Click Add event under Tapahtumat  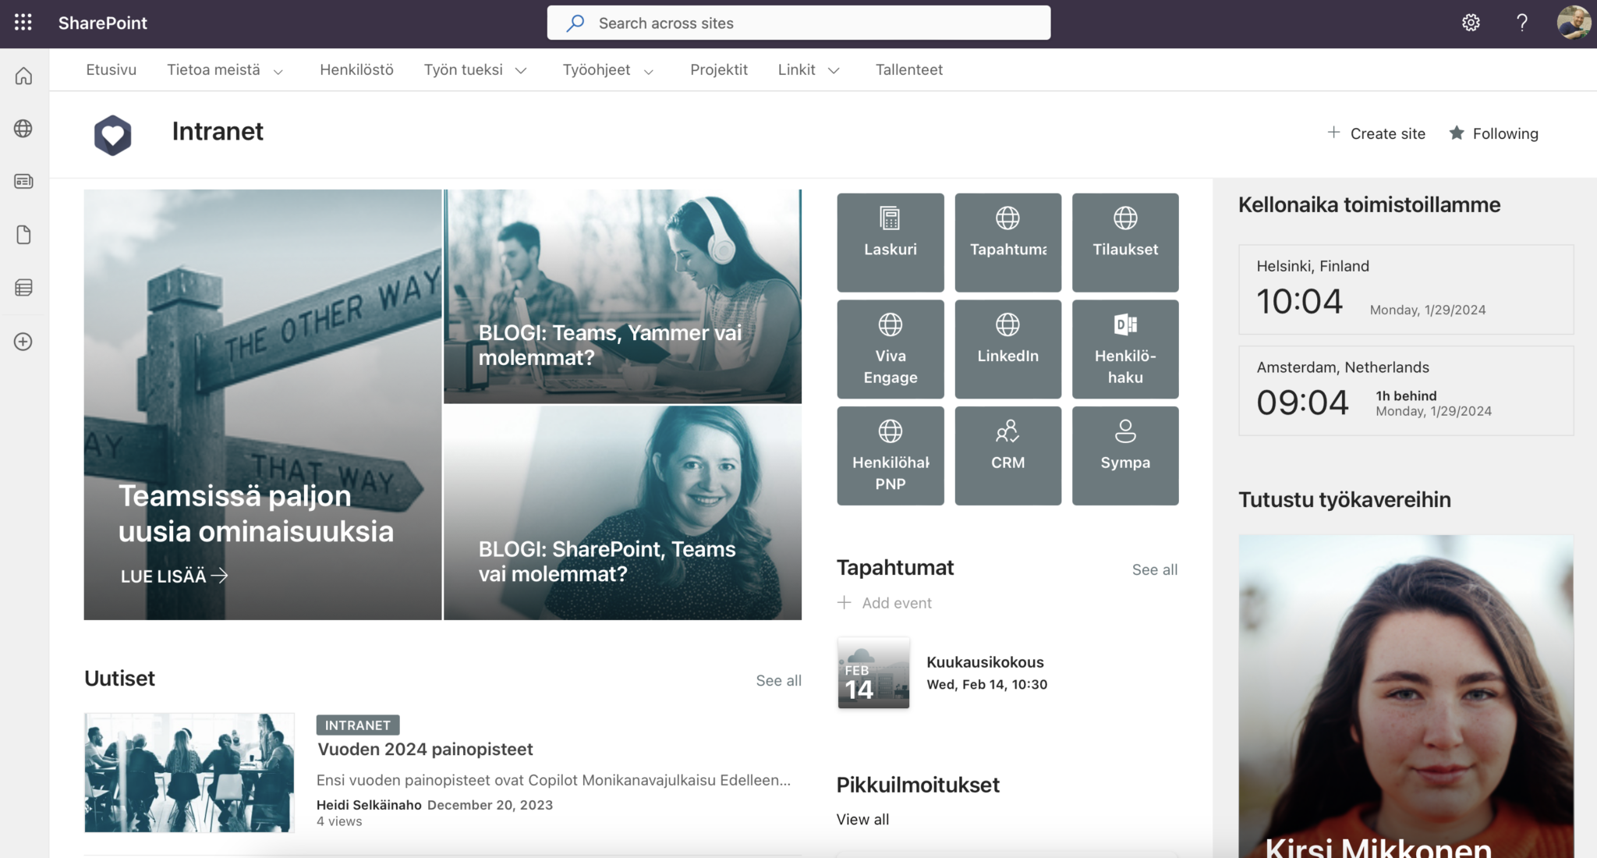point(884,602)
